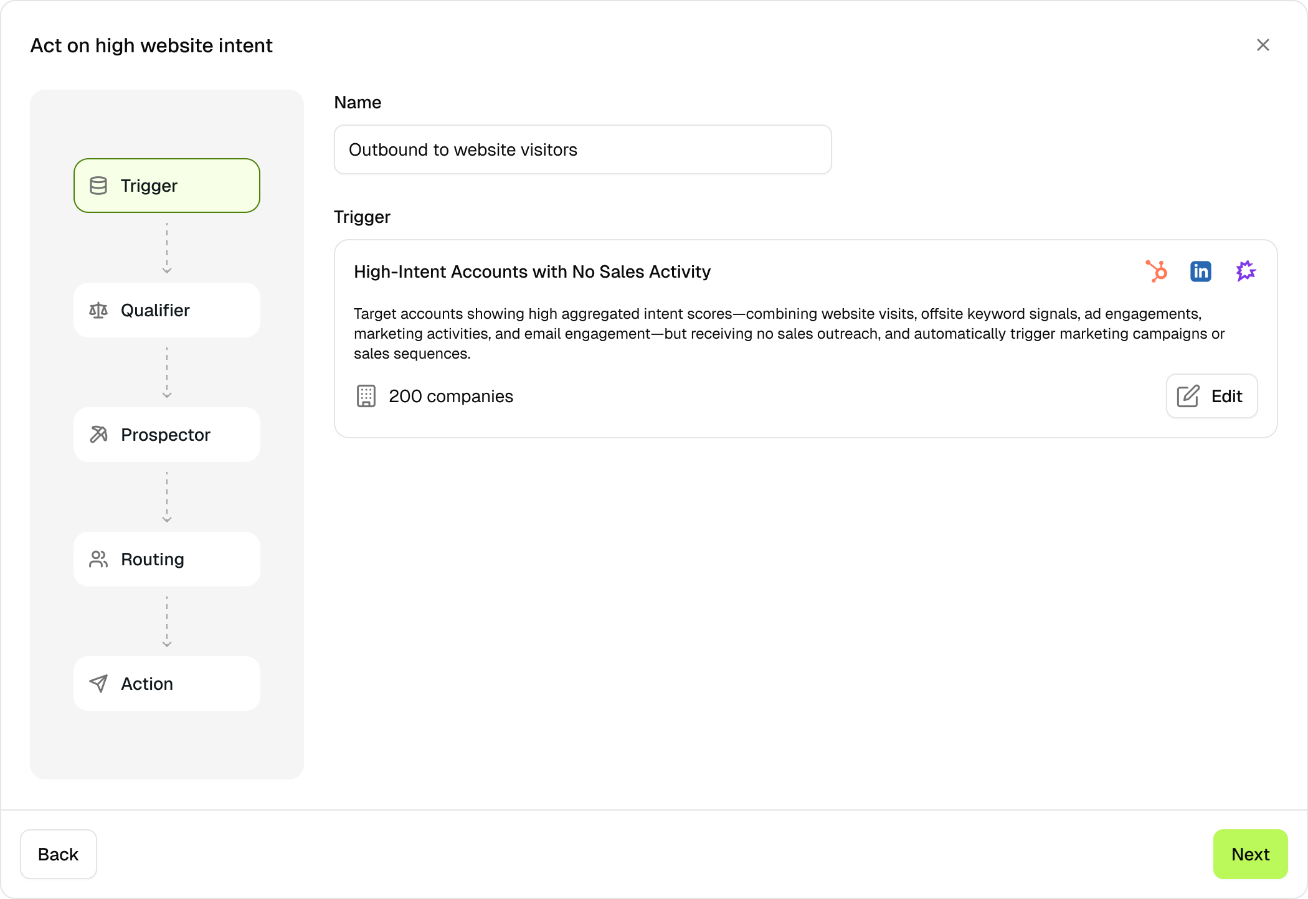
Task: Click the paper plane icon beside Action
Action: tap(98, 684)
